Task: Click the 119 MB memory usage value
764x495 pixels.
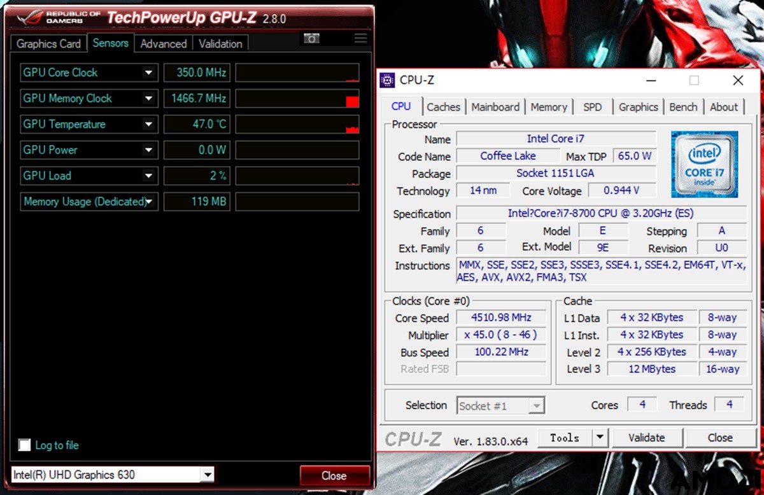Action: [197, 202]
